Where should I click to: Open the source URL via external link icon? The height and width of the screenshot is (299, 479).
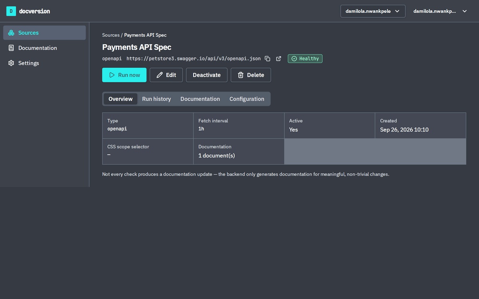[x=279, y=59]
